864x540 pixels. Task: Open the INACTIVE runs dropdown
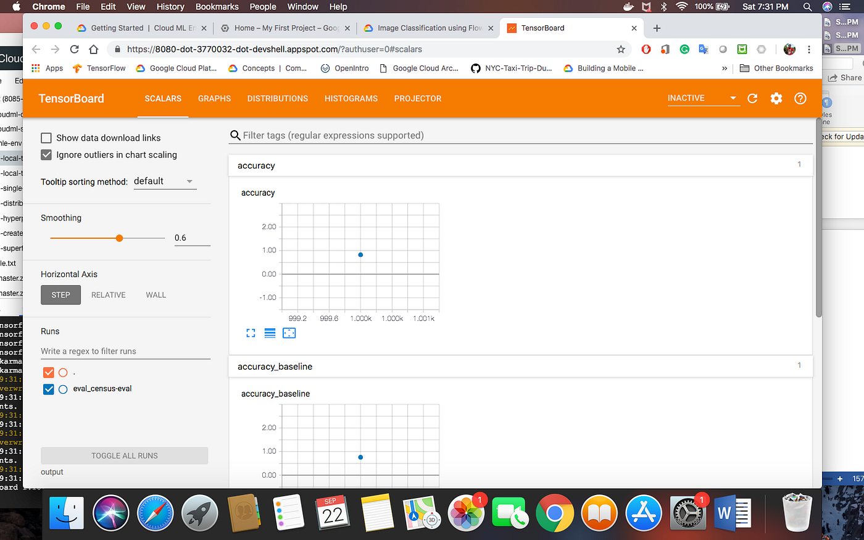(x=703, y=98)
